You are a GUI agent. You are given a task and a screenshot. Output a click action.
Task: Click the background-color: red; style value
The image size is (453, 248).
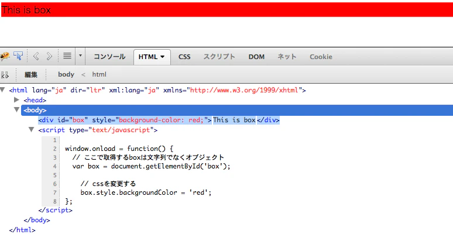pos(161,120)
